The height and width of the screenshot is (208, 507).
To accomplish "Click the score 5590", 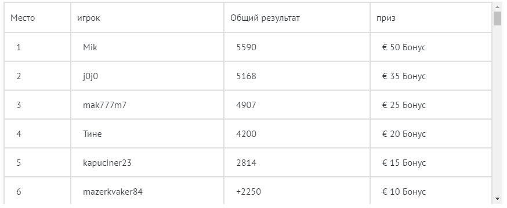I will tap(246, 47).
